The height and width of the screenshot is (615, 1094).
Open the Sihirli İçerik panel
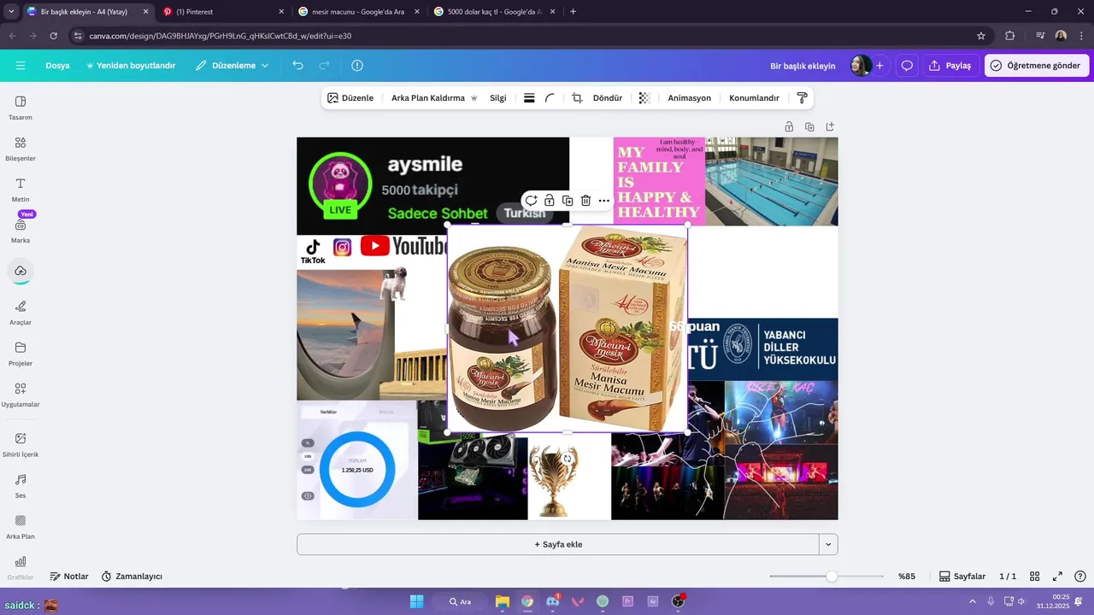coord(21,445)
